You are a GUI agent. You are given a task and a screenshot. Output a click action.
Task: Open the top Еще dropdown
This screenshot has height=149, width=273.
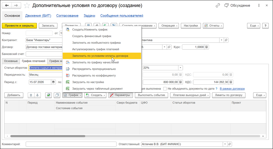click(x=254, y=26)
